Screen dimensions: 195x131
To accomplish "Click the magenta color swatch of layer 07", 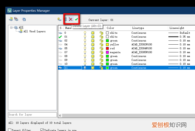I will coord(107,52).
